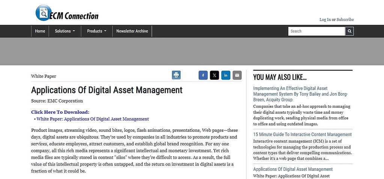Click the search magnifier button
The height and width of the screenshot is (179, 384).
point(349,31)
